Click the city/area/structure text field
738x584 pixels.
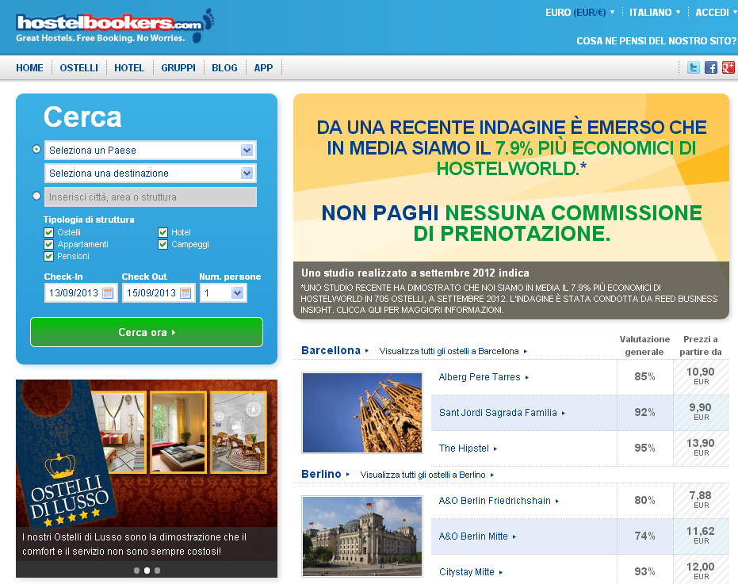coord(151,197)
